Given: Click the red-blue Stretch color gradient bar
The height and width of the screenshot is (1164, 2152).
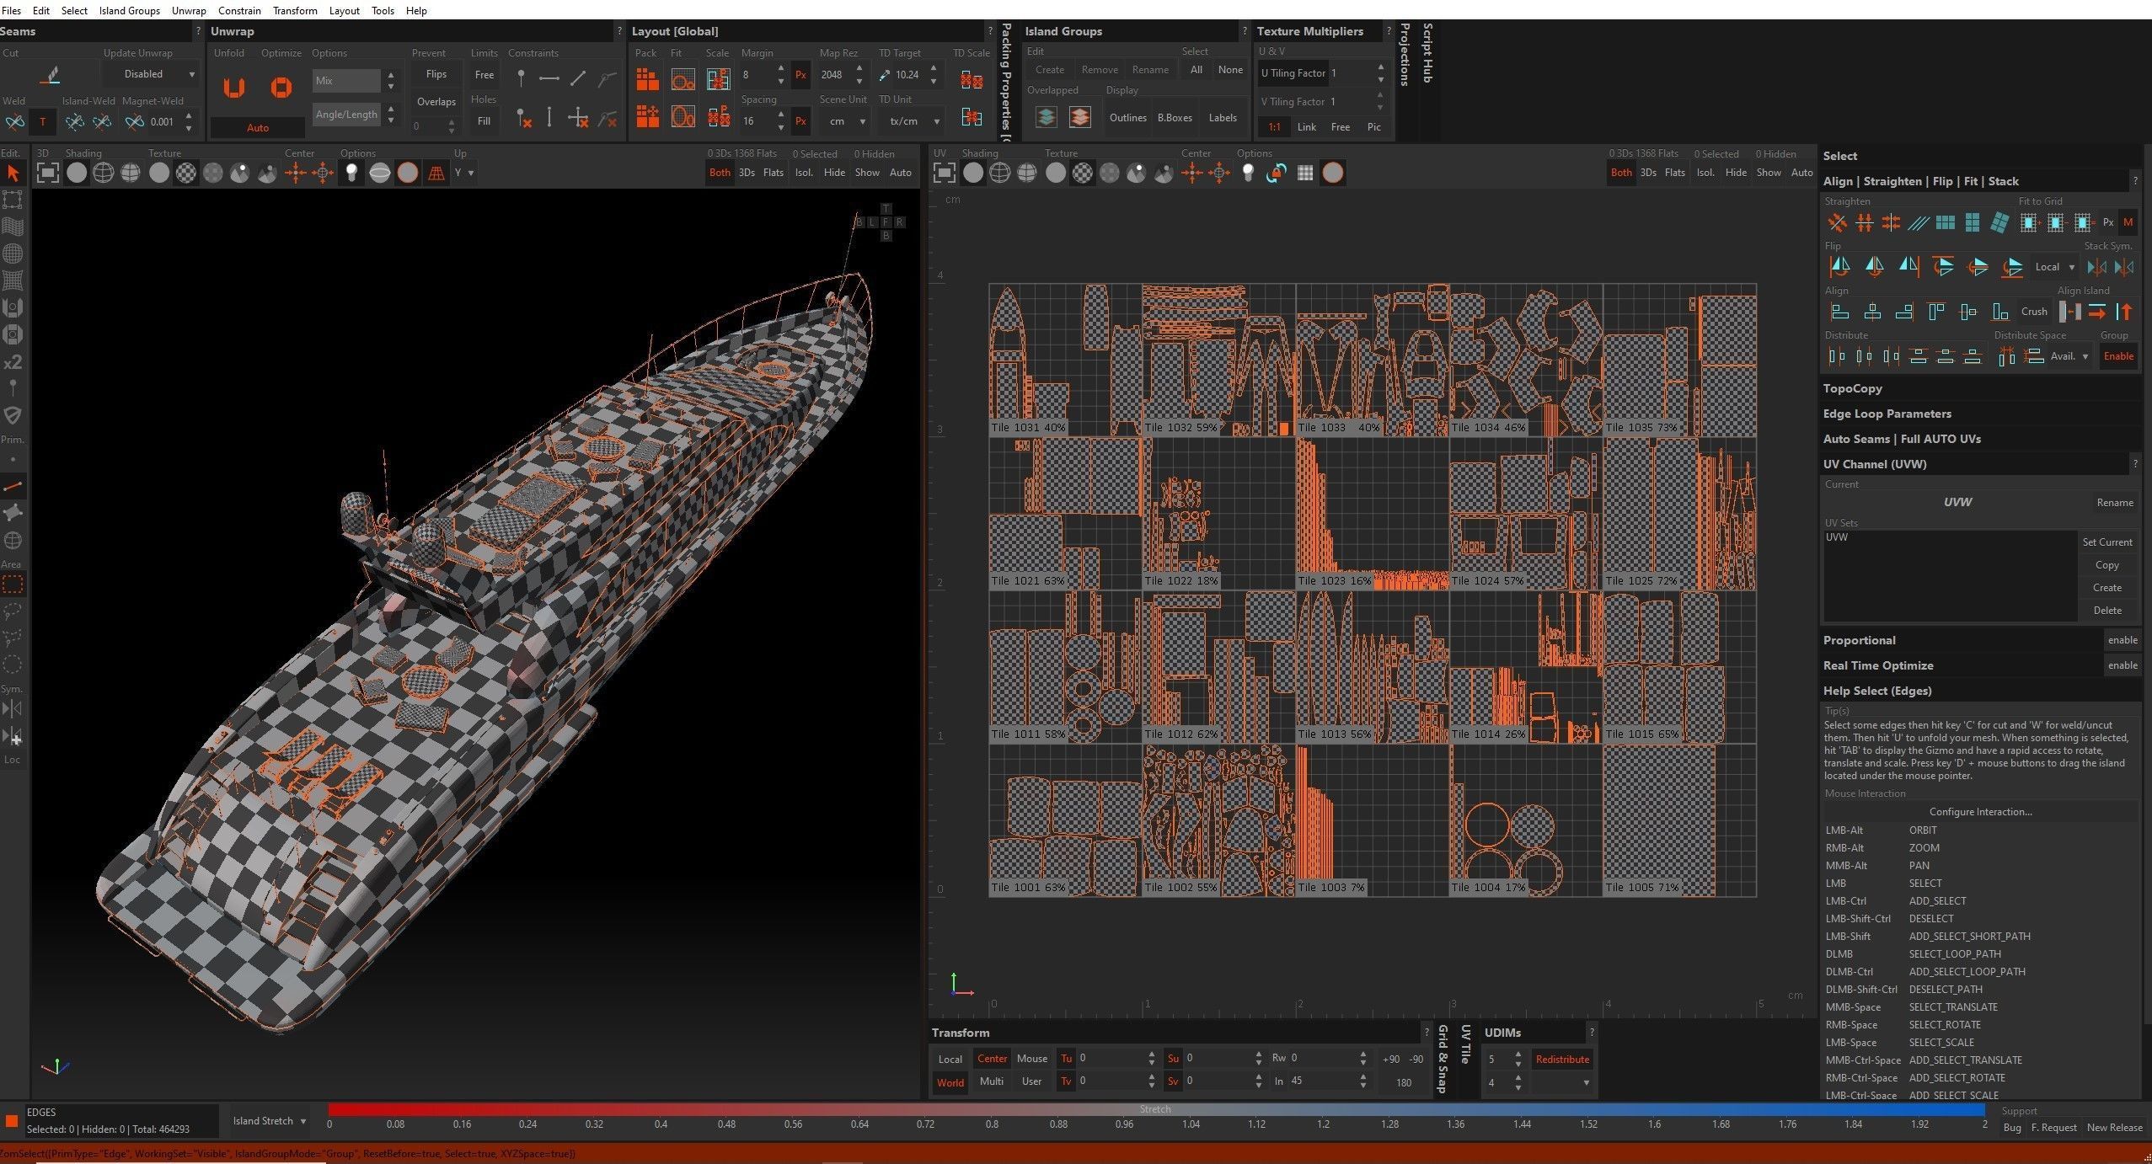Looking at the screenshot, I should (1154, 1109).
